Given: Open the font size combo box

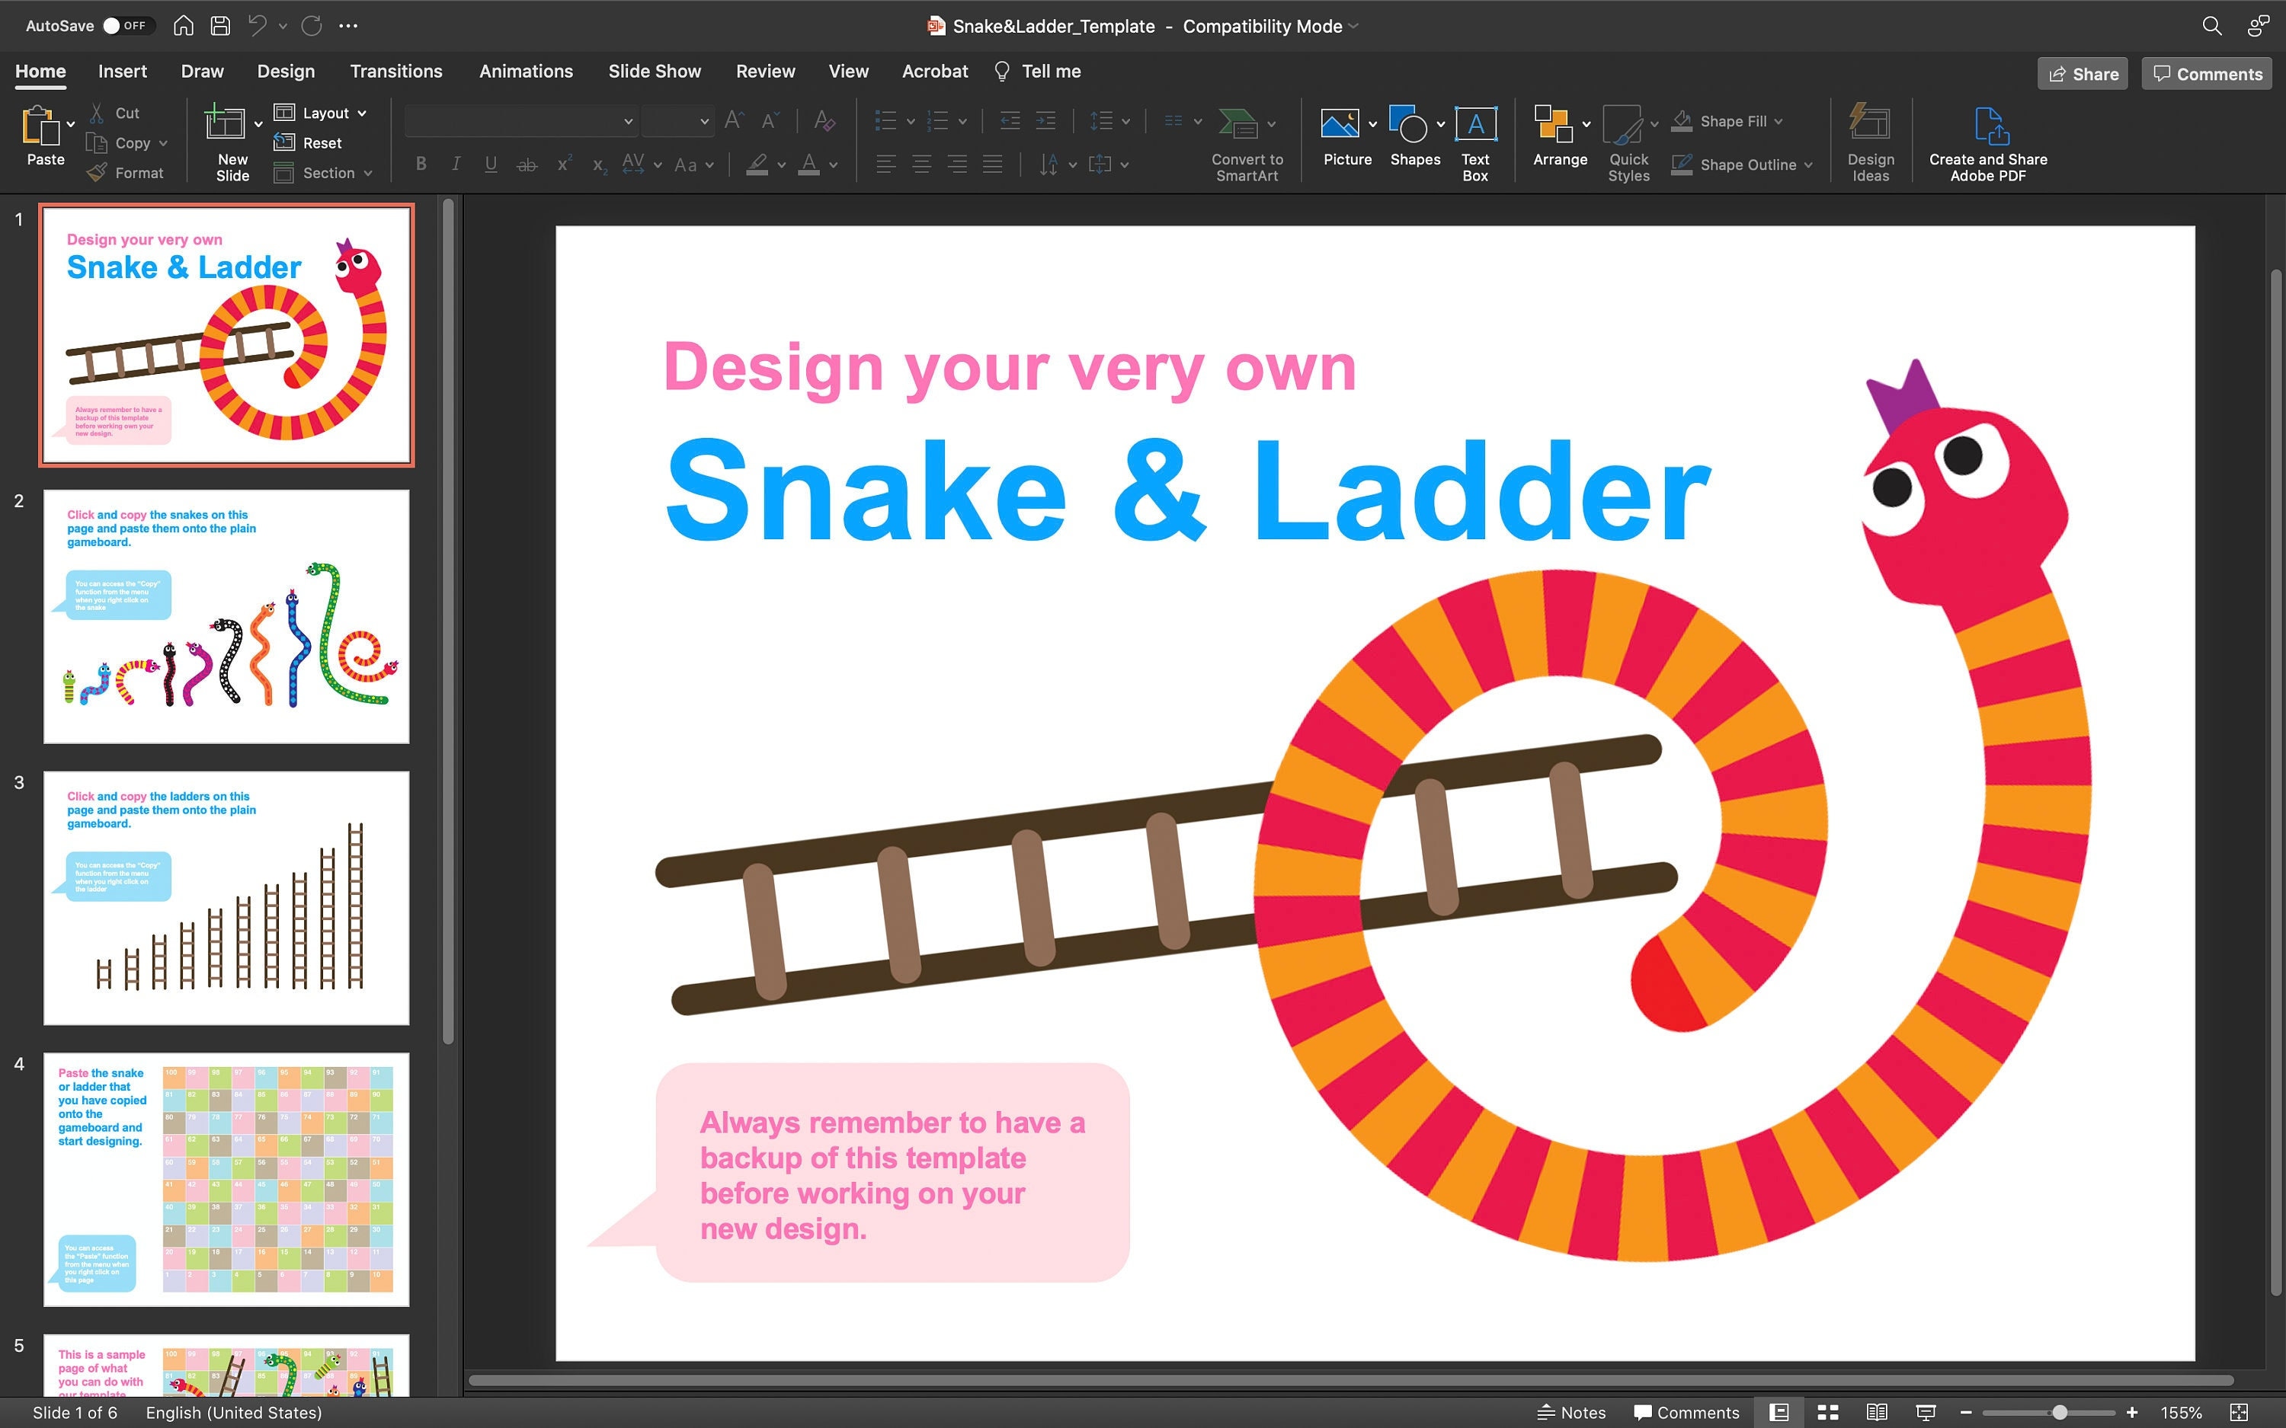Looking at the screenshot, I should 677,121.
